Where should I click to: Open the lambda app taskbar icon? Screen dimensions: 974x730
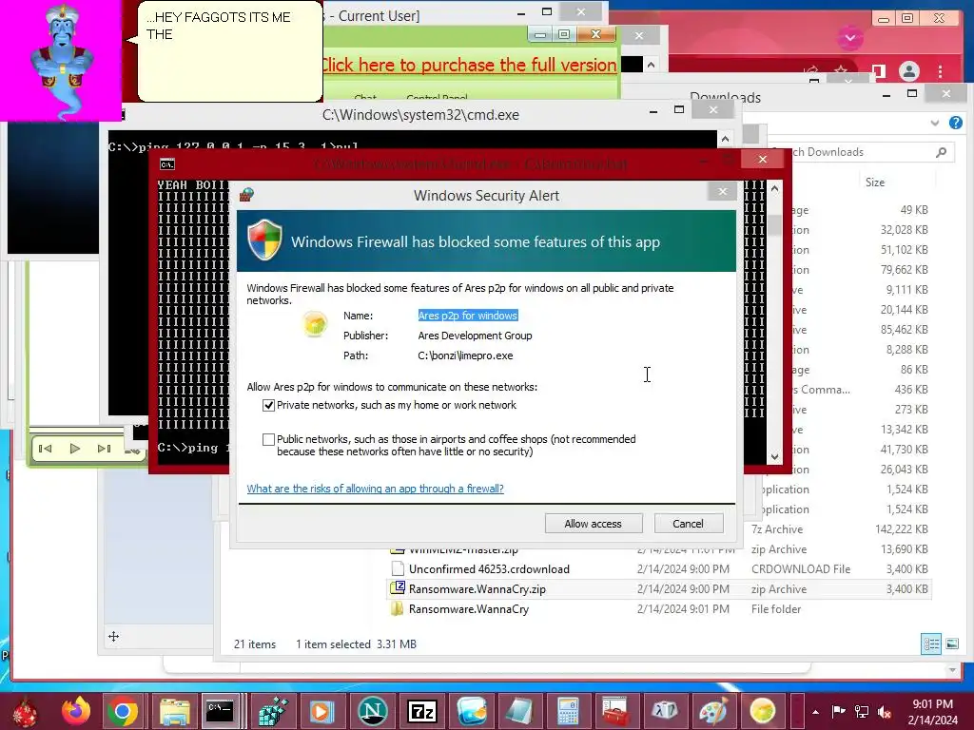[664, 711]
